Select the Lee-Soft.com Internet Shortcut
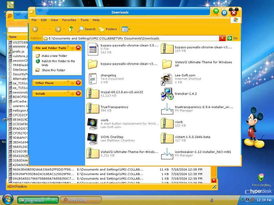The image size is (274, 205). (x=166, y=79)
